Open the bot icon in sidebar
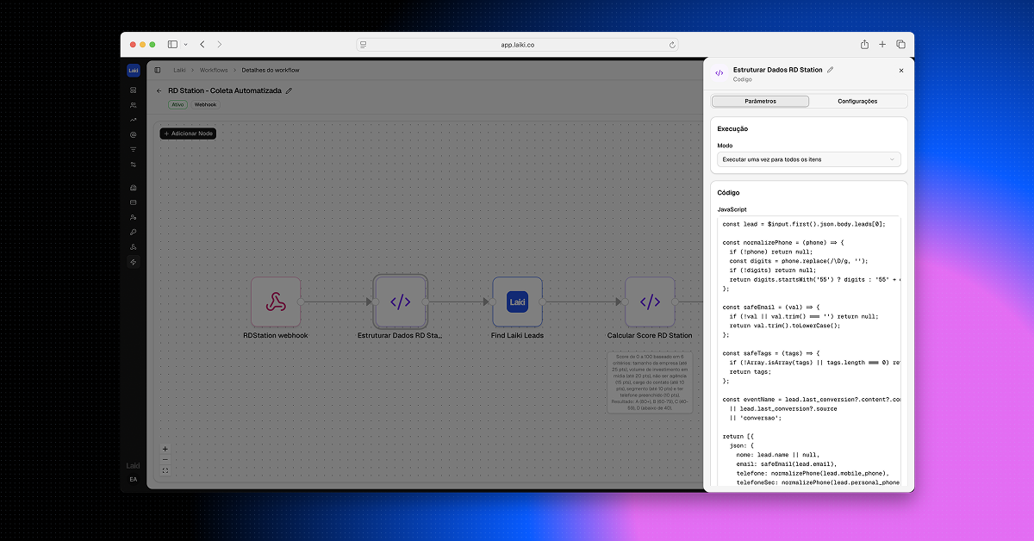1034x541 pixels. tap(134, 187)
